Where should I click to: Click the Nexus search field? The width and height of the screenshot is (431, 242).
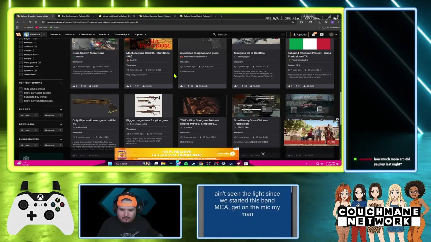248,34
